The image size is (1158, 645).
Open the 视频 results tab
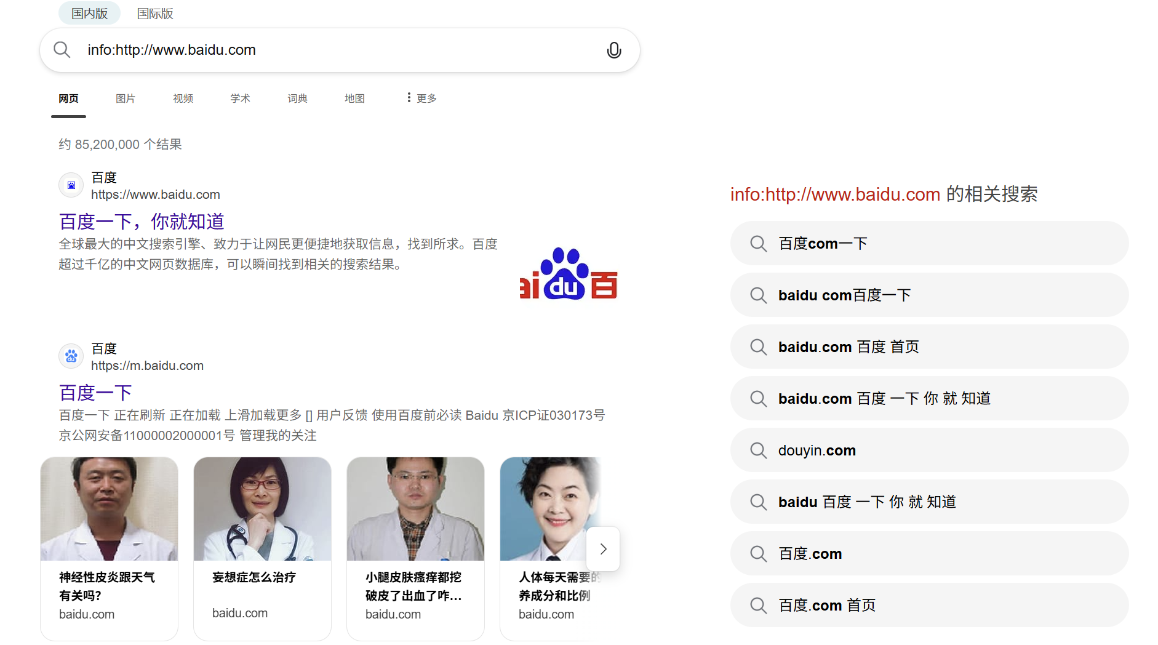click(x=183, y=98)
